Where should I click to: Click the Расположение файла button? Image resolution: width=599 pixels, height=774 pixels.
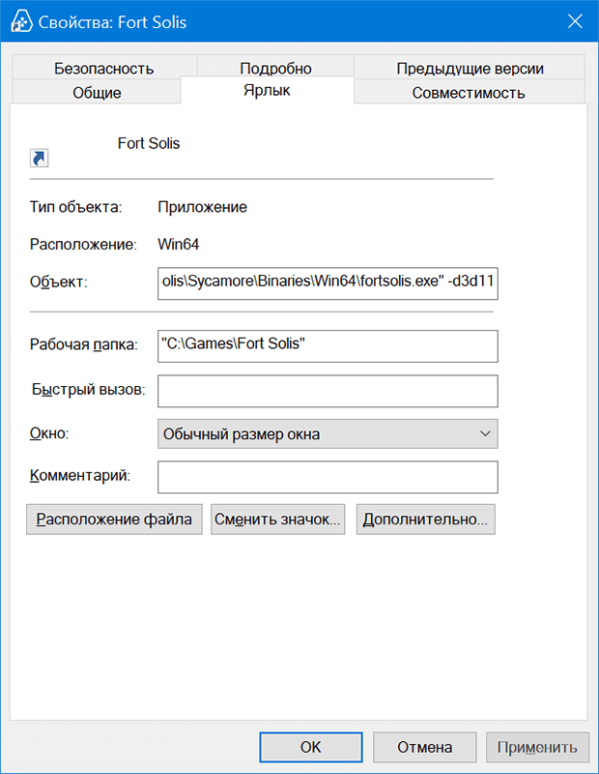click(114, 520)
